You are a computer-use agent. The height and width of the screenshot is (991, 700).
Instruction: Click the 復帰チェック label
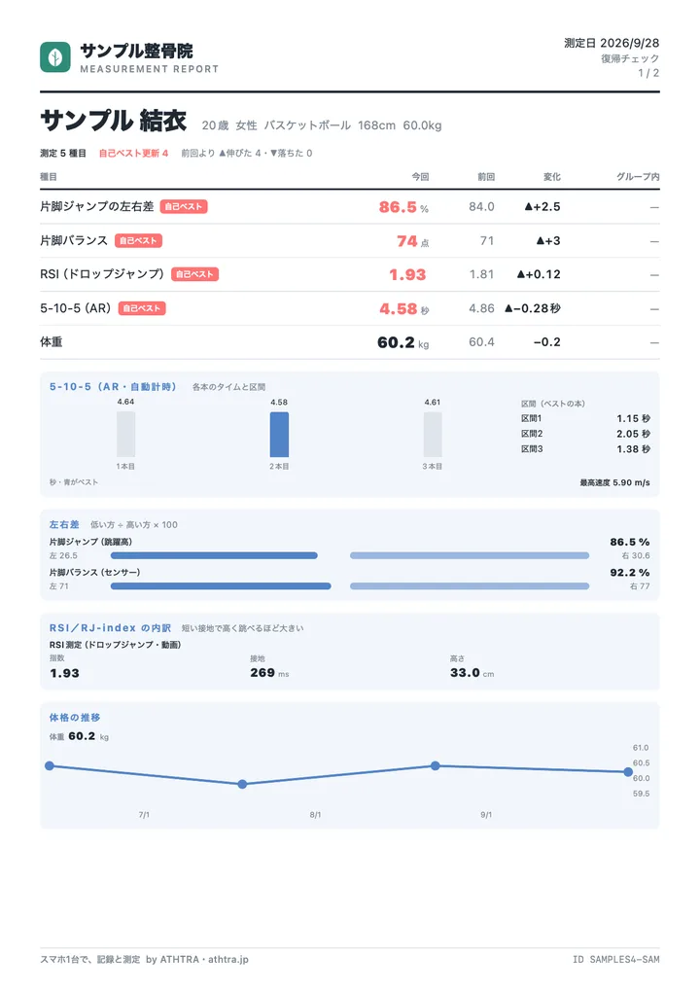[x=630, y=58]
